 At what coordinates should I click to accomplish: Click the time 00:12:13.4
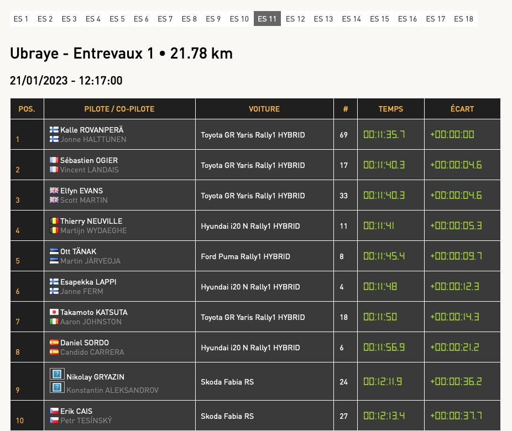pos(384,416)
